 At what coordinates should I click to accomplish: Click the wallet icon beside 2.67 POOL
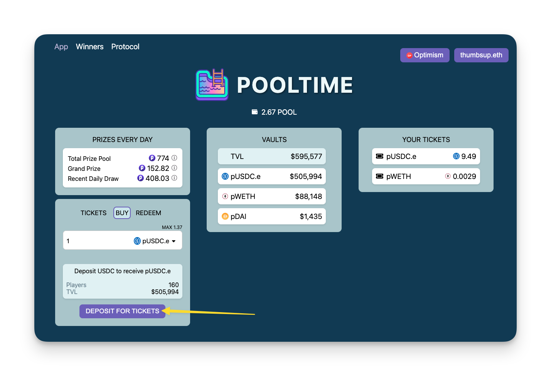(254, 112)
